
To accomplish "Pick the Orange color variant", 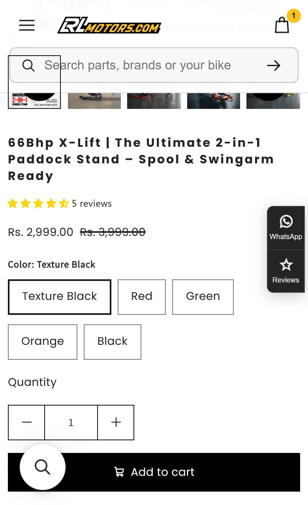I will pyautogui.click(x=43, y=342).
